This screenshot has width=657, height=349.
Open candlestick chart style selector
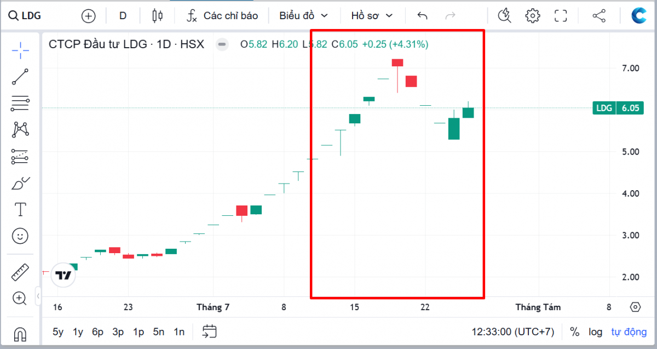click(158, 15)
